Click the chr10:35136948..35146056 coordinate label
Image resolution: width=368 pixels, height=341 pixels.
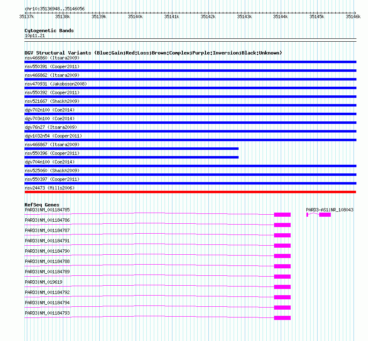coord(55,9)
